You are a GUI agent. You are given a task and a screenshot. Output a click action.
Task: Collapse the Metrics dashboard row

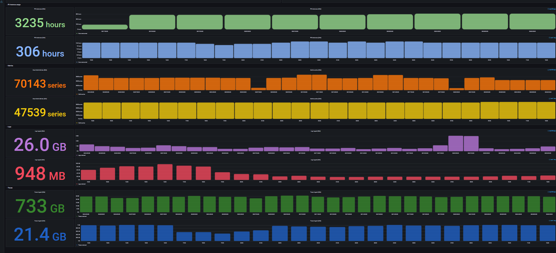(x=10, y=66)
